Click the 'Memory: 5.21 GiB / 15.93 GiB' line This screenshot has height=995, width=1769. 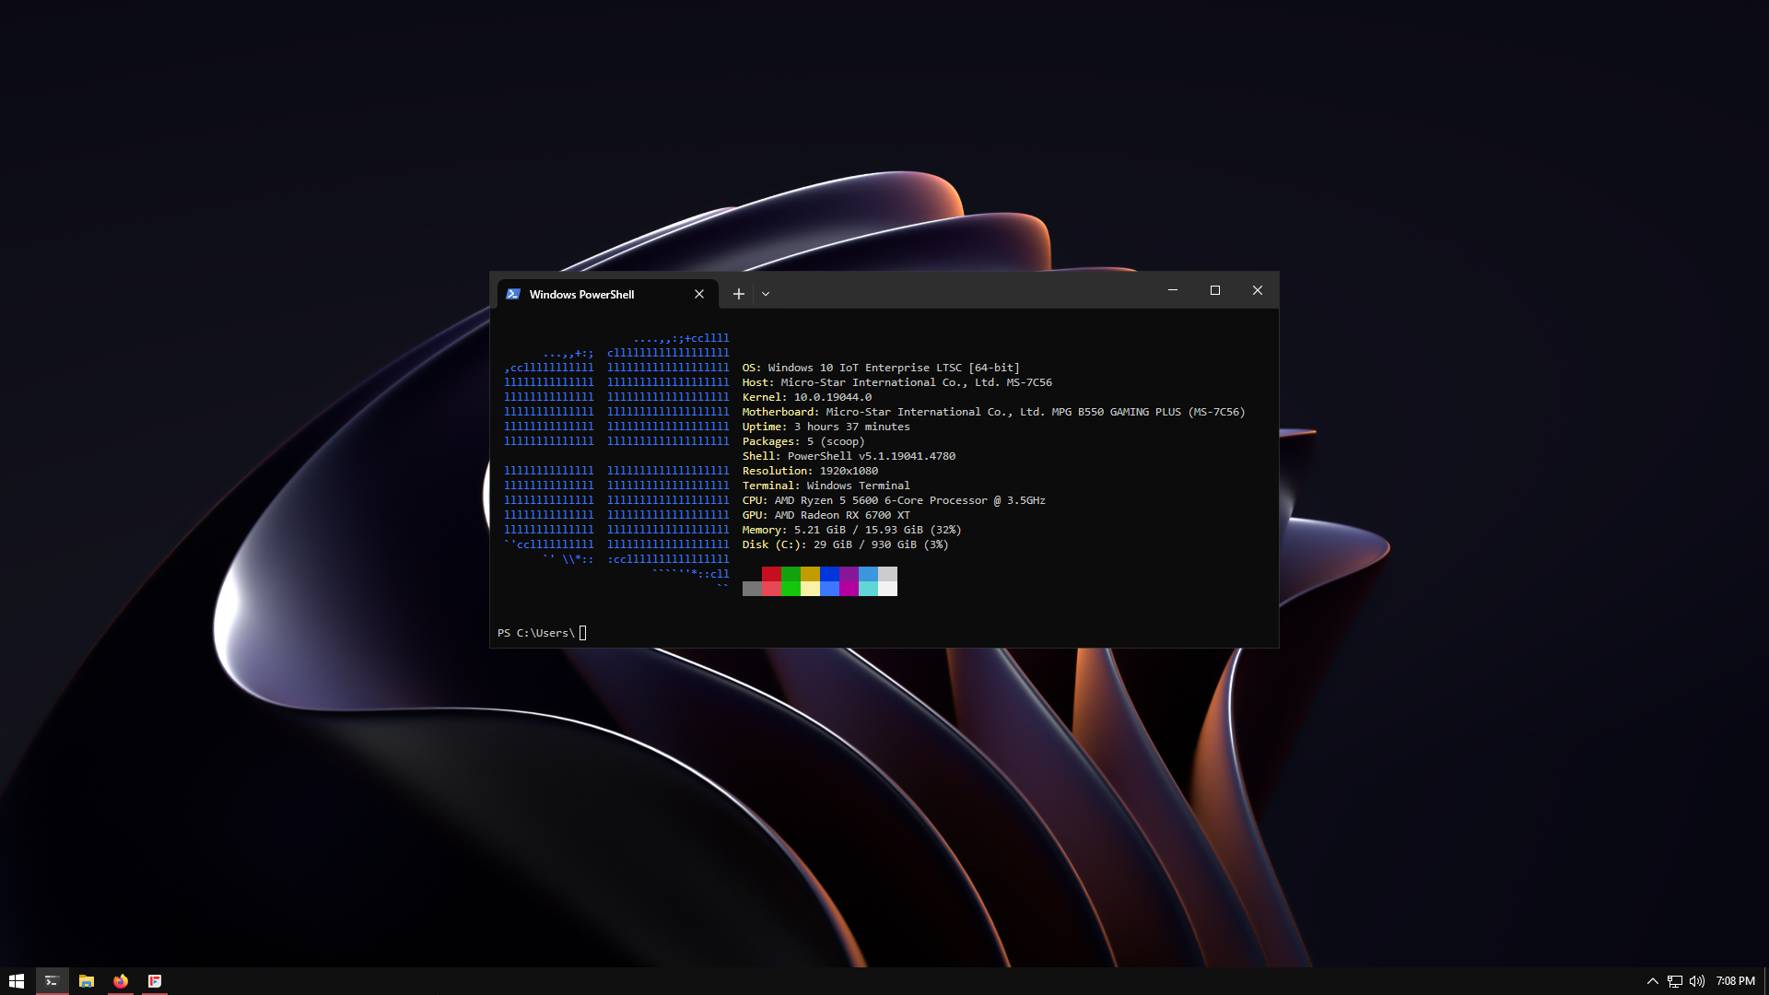(x=852, y=530)
